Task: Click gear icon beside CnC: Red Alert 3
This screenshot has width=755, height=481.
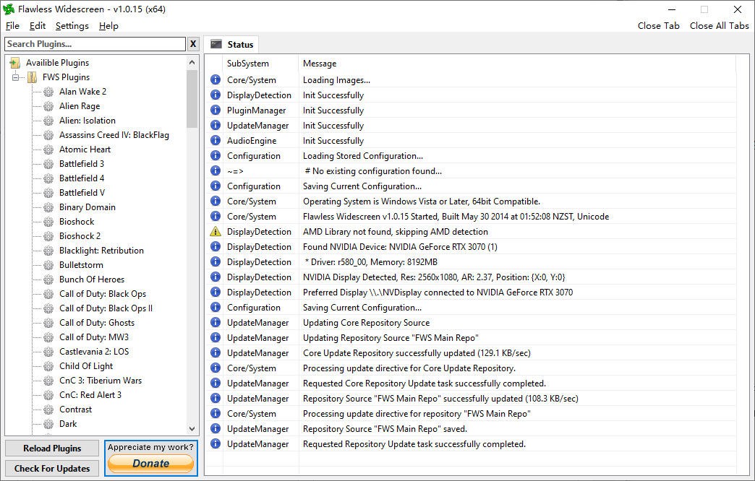Action: tap(48, 395)
